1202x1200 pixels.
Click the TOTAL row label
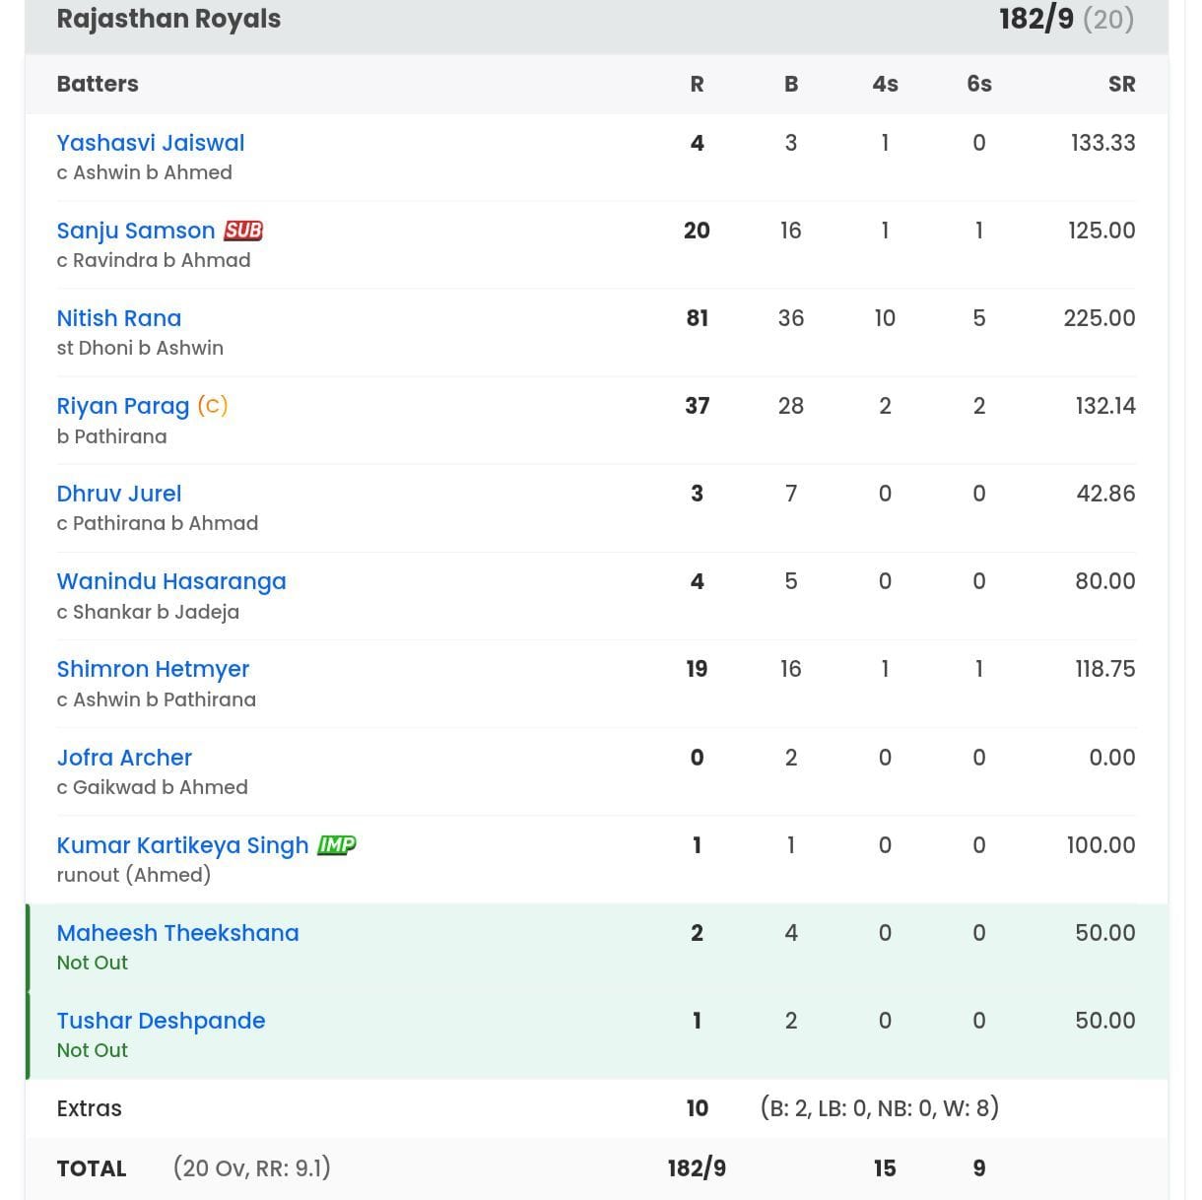pos(92,1168)
